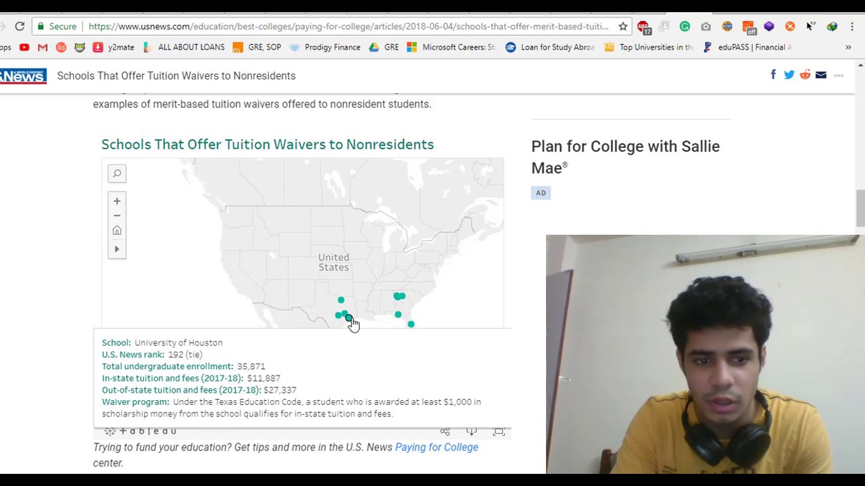Click the U.S. News rank value 192 (tie)
Image resolution: width=865 pixels, height=486 pixels.
point(184,354)
